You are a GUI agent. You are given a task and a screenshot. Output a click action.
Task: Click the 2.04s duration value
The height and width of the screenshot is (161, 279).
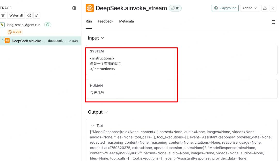pos(73,41)
